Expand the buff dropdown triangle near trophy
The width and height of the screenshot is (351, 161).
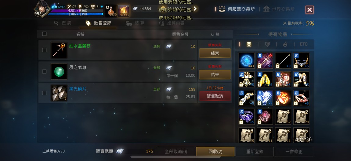tap(102, 7)
